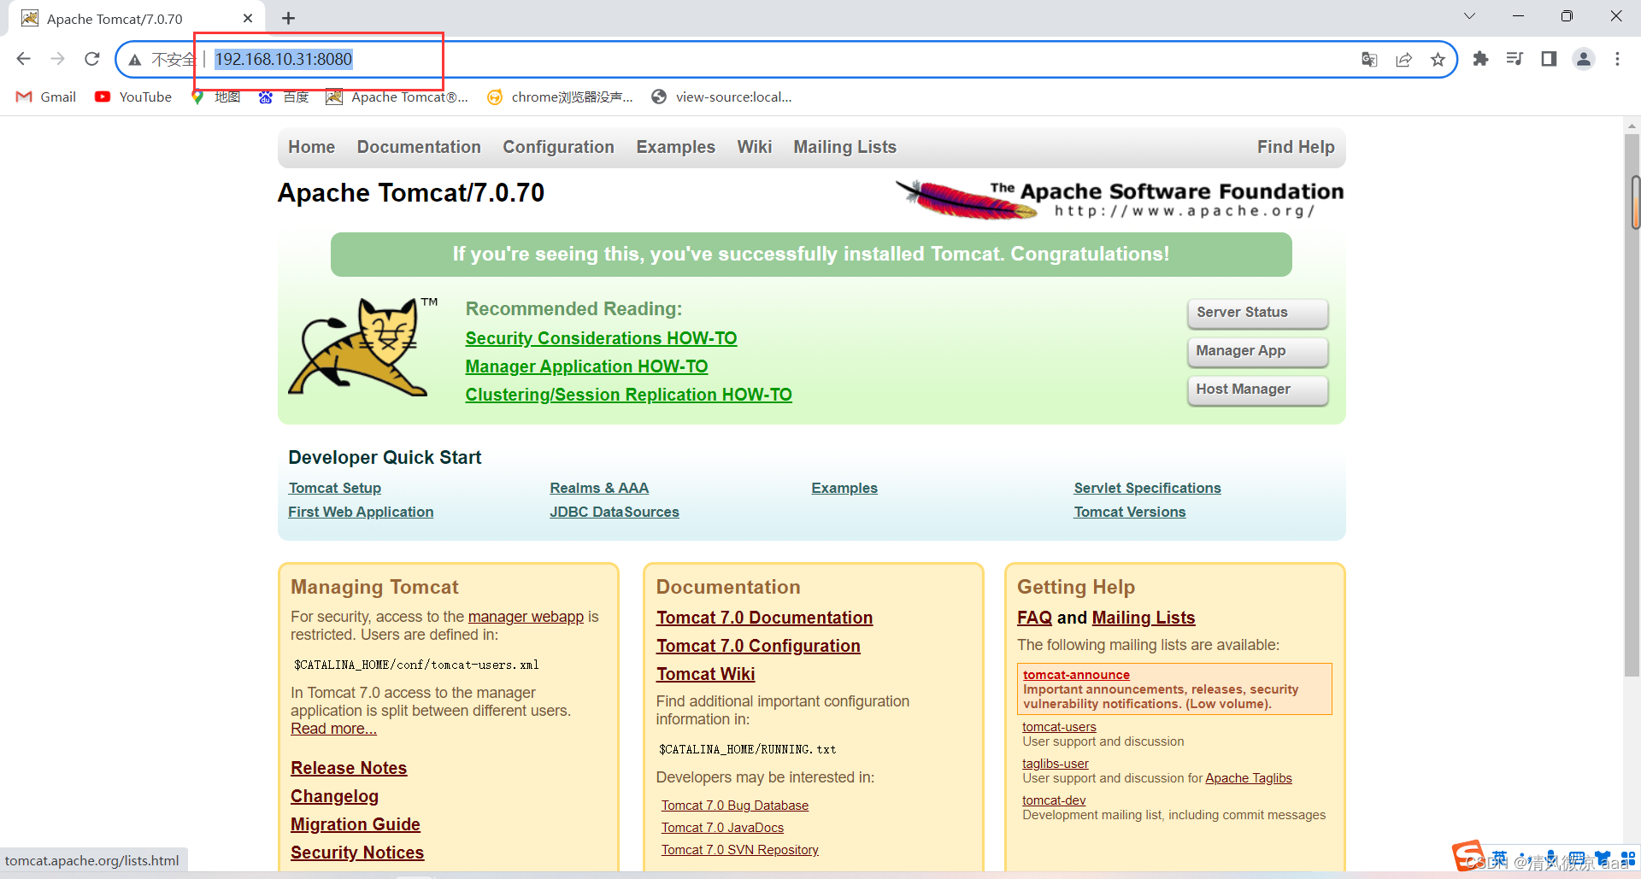1641x879 pixels.
Task: Open the Tomcat Setup link
Action: [x=335, y=488]
